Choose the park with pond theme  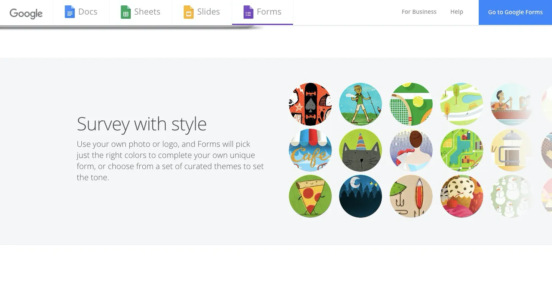click(462, 104)
